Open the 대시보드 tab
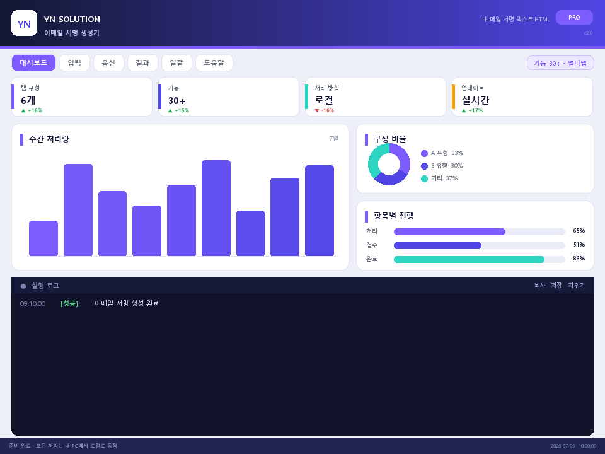 (33, 62)
